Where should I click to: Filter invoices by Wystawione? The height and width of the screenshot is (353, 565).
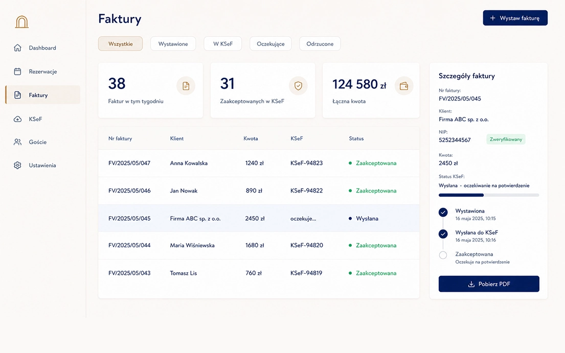[x=173, y=43]
